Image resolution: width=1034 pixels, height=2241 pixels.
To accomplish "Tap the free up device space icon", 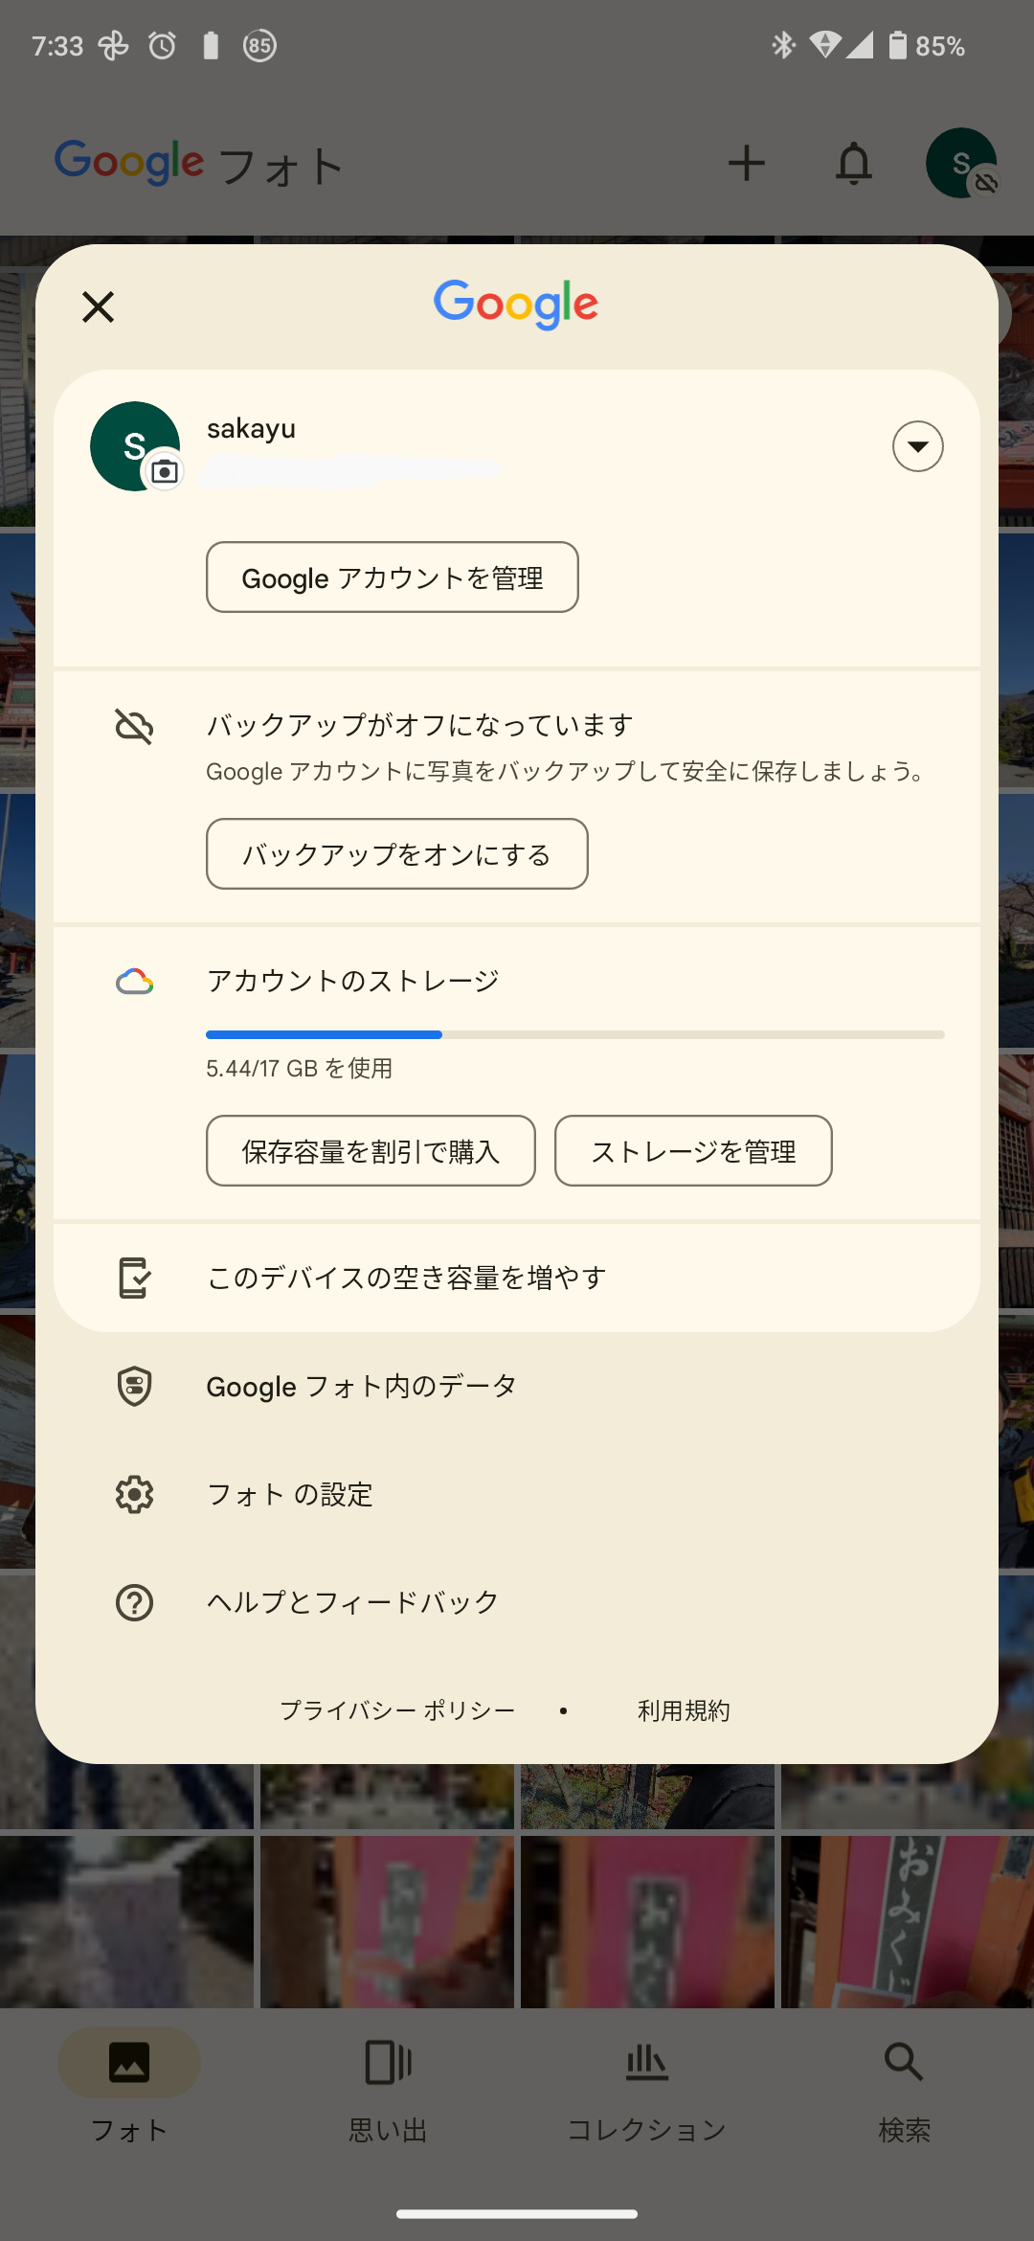I will pos(134,1278).
